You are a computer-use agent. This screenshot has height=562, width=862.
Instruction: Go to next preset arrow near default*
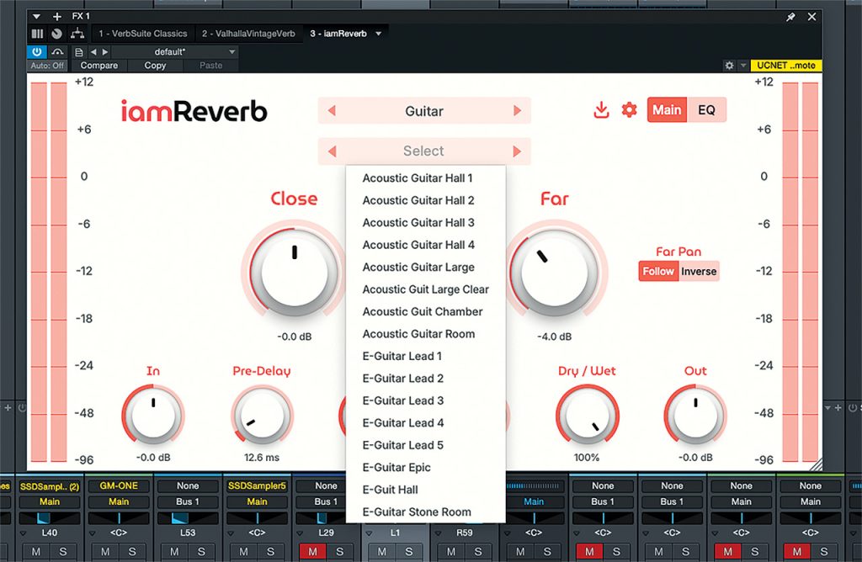pyautogui.click(x=104, y=51)
